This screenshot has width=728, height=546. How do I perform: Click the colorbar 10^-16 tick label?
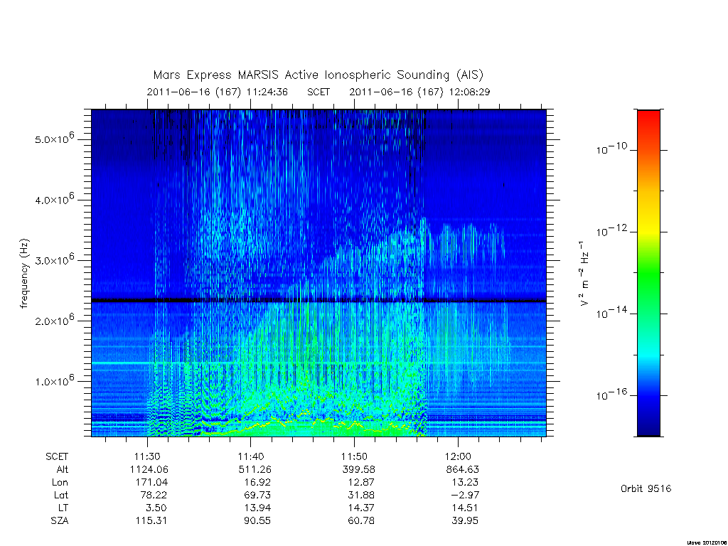[x=611, y=394]
